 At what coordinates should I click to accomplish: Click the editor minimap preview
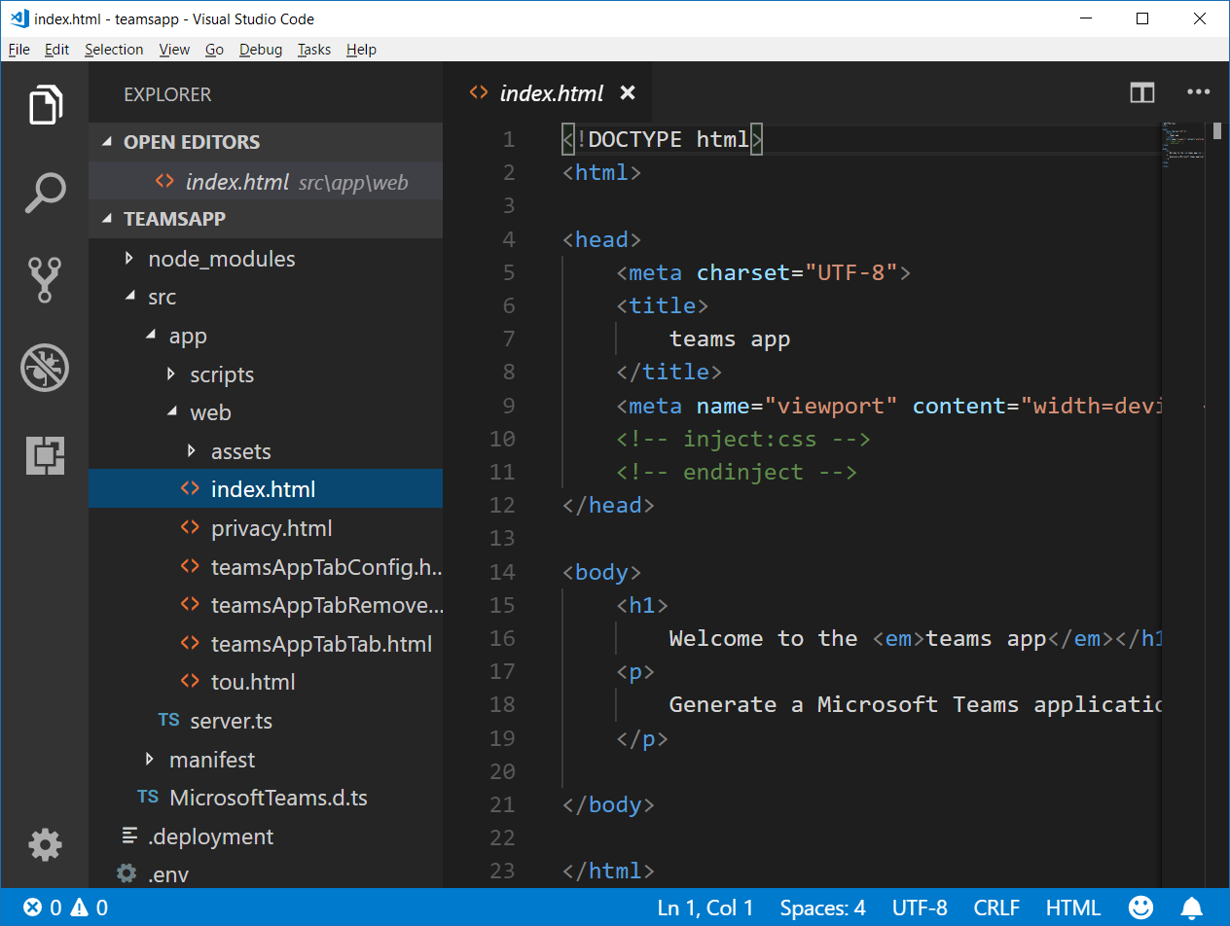[1183, 146]
